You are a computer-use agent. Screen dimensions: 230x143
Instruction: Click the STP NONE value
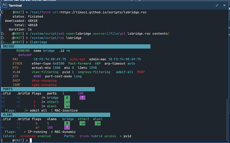click(37, 76)
